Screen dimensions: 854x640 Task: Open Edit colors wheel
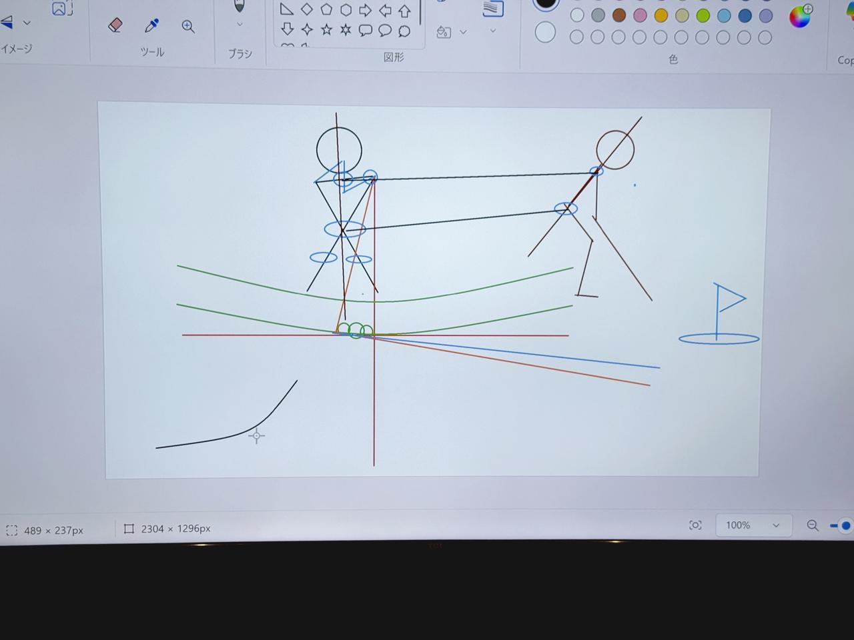coord(799,16)
